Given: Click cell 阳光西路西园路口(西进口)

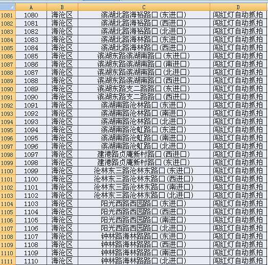Looking at the screenshot, I should point(144,212).
